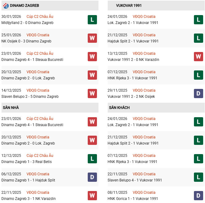Open Cúp C2 Châu Âu link dated 12/12/2025
Screen dimensions: 205x203
coord(40,156)
